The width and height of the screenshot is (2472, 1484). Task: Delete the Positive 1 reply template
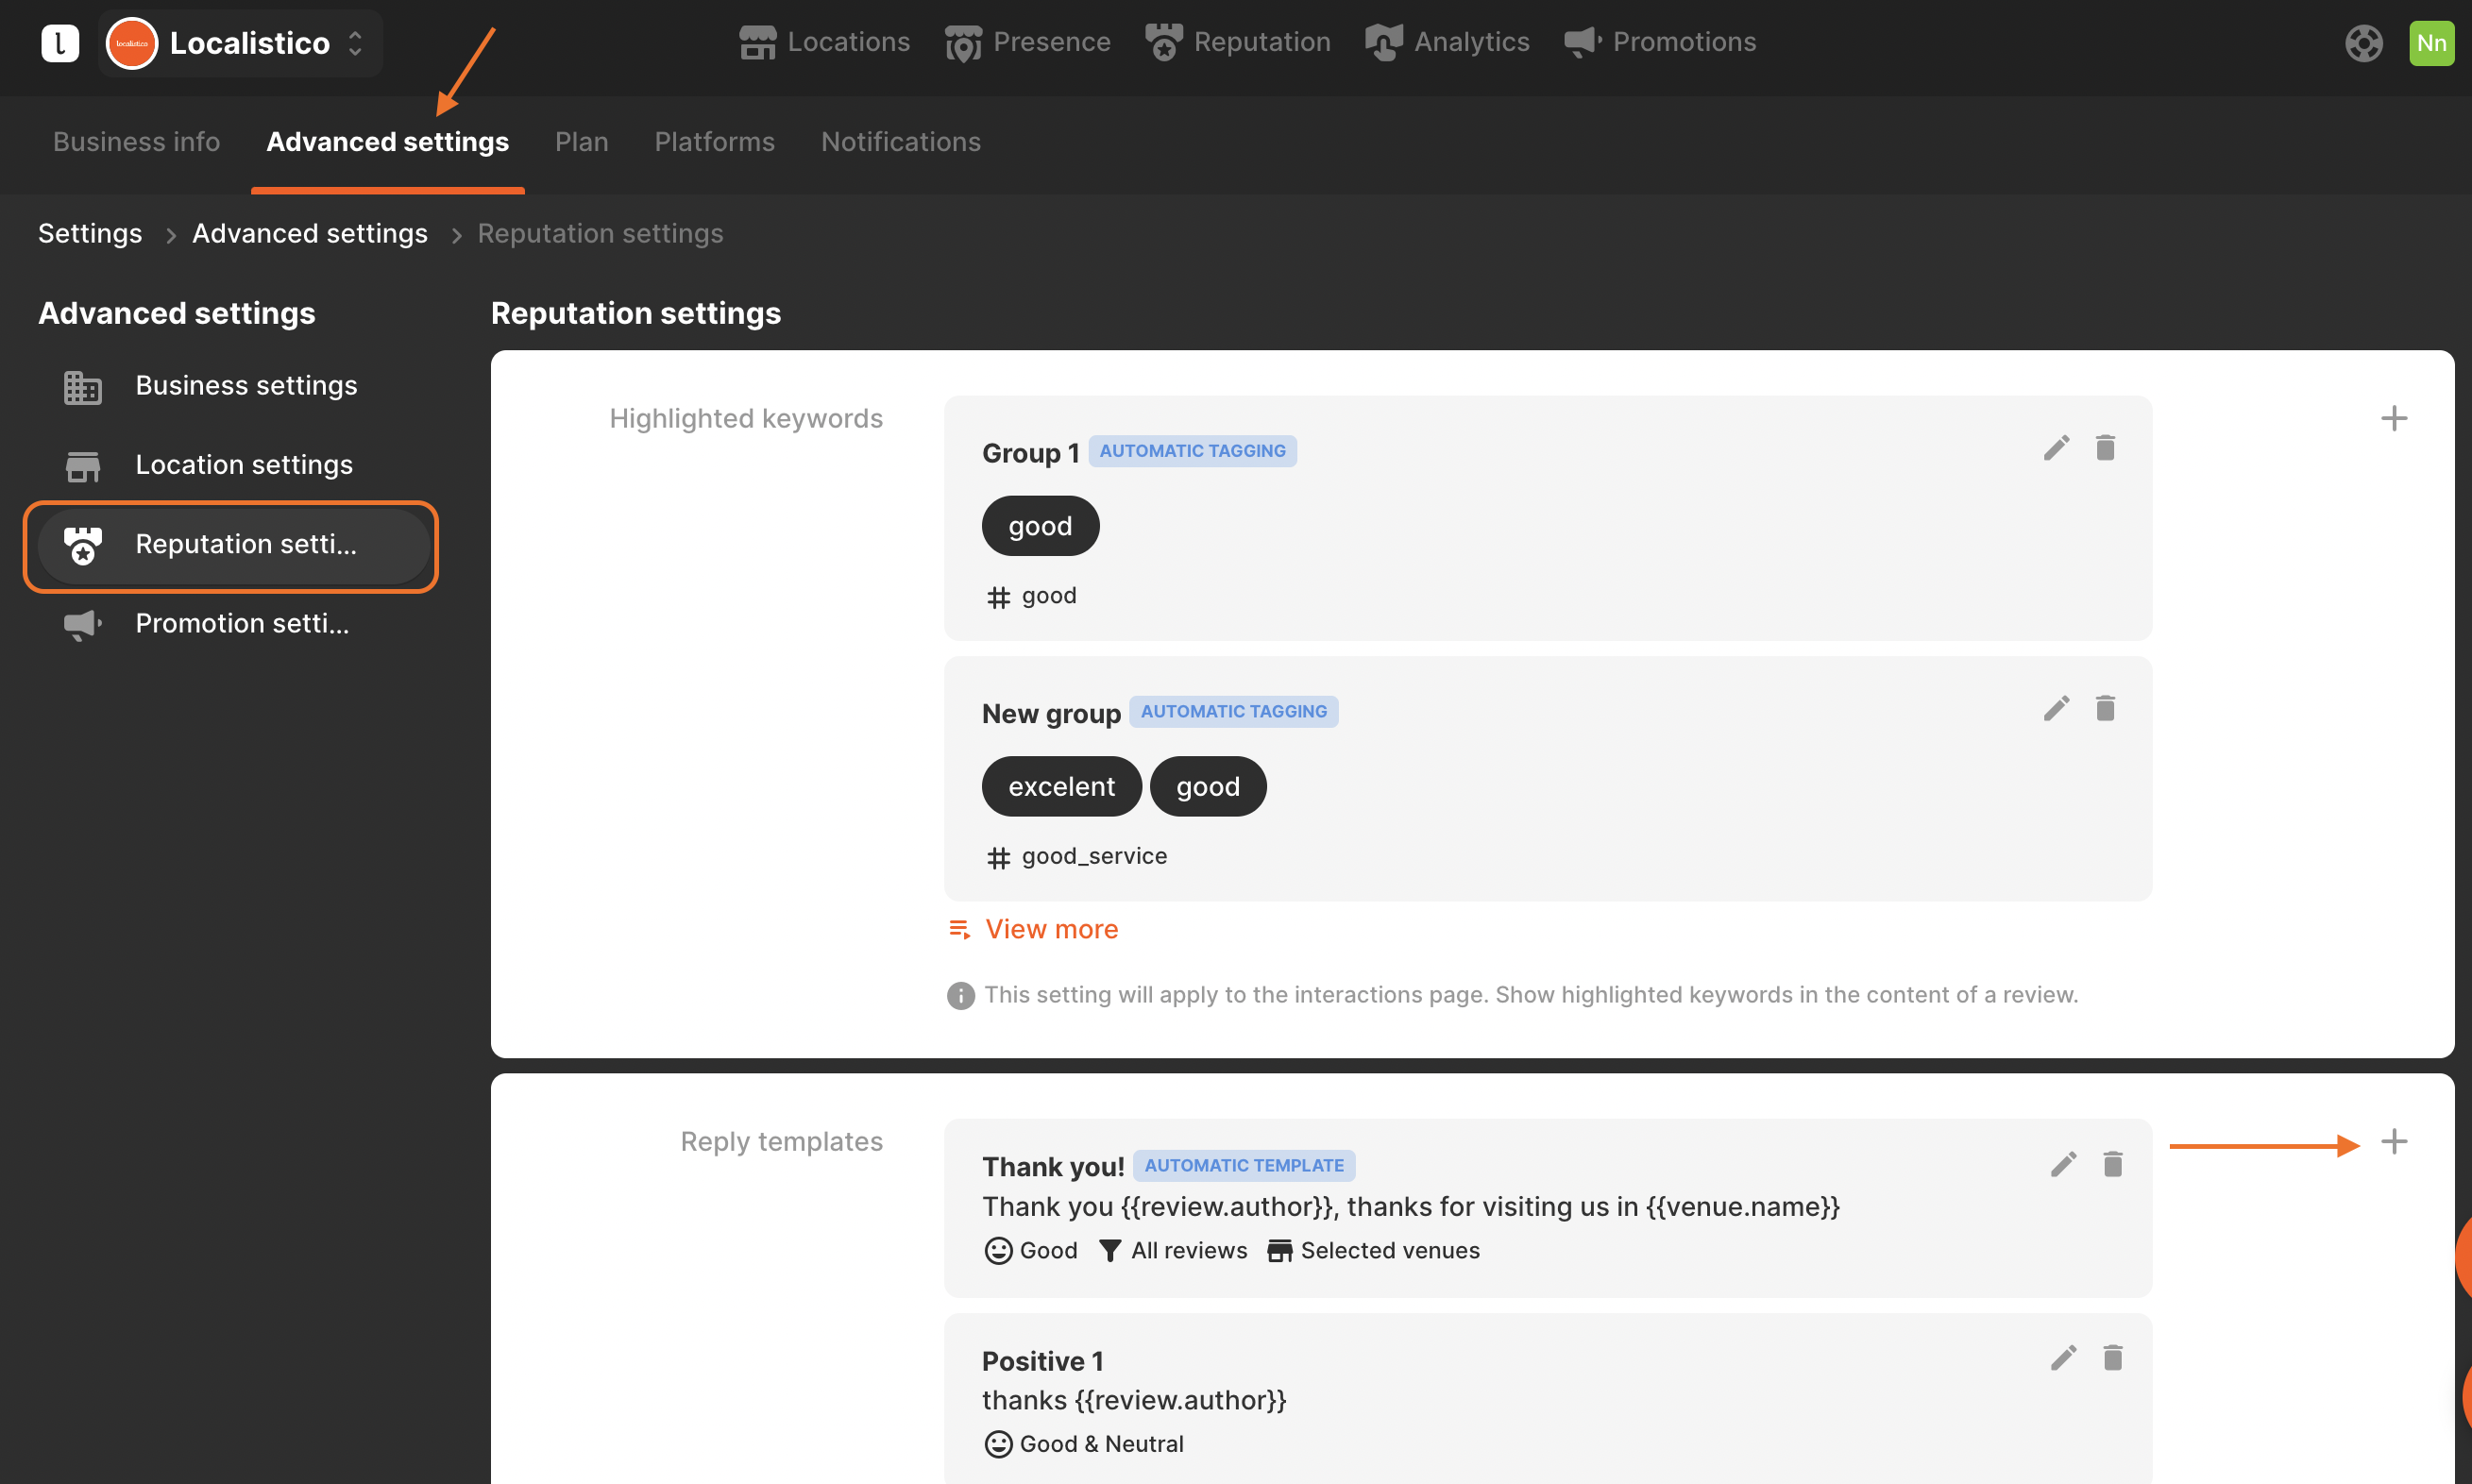[2112, 1358]
